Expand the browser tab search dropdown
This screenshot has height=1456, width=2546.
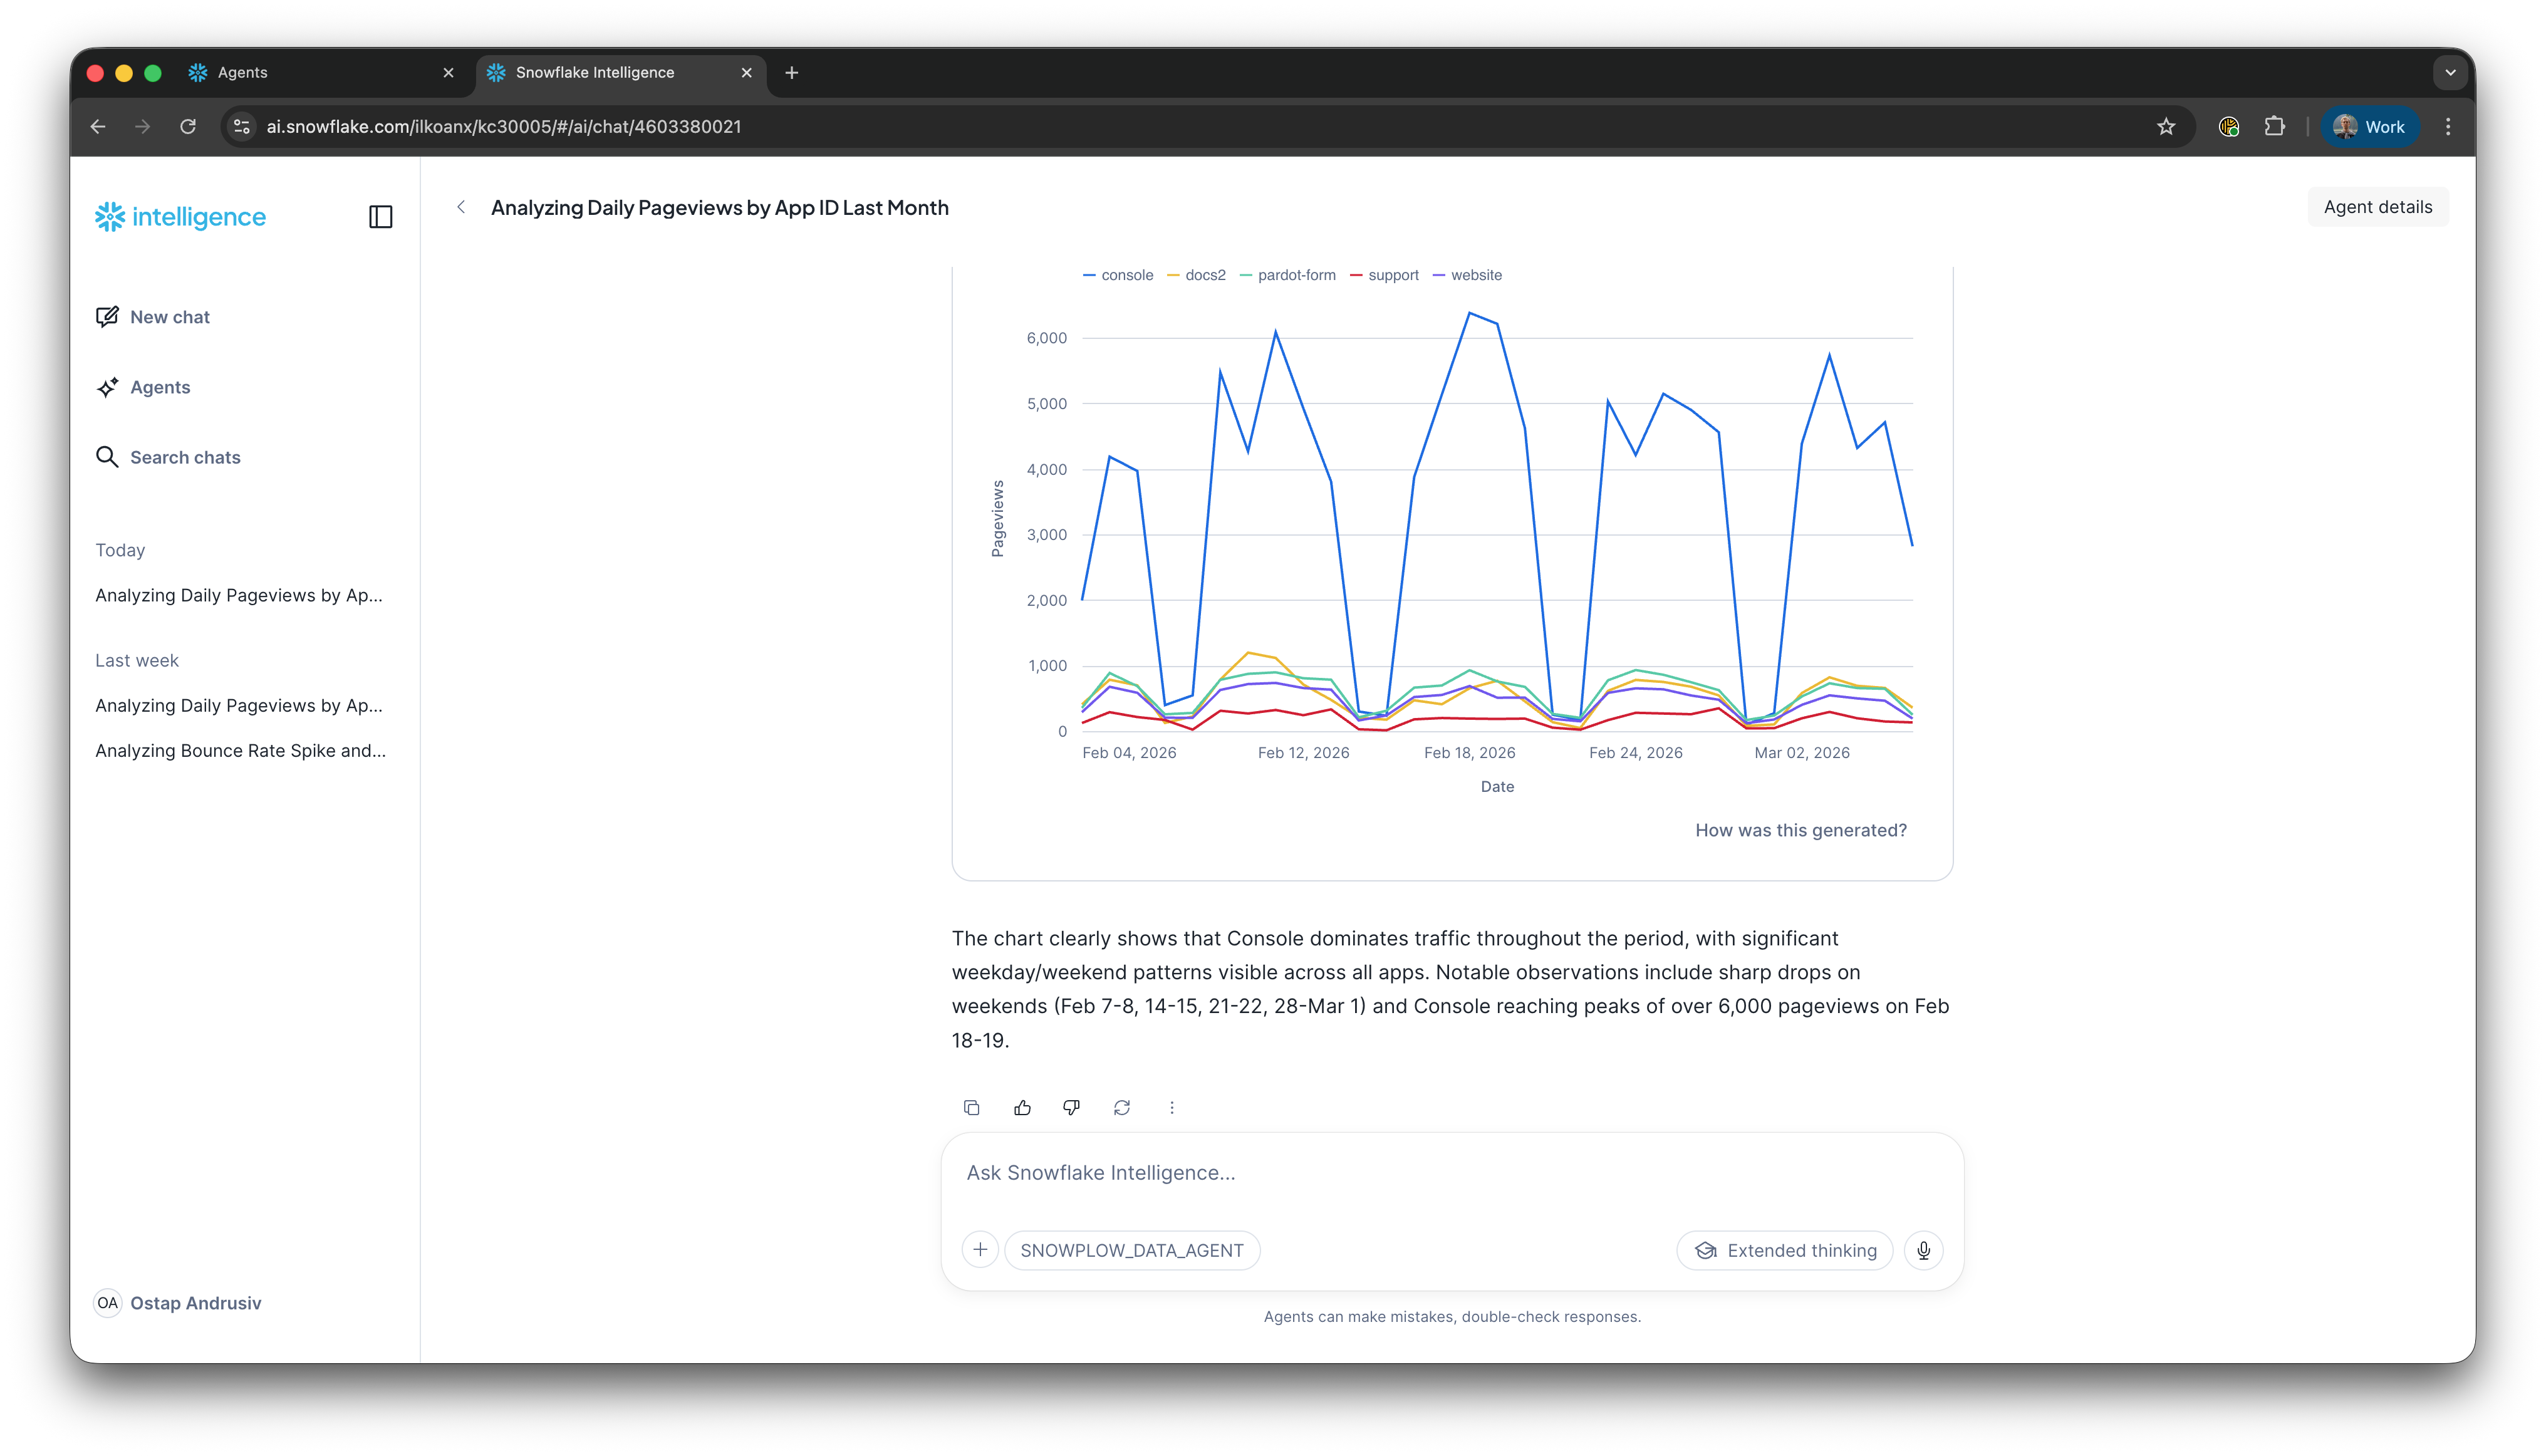coord(2450,73)
